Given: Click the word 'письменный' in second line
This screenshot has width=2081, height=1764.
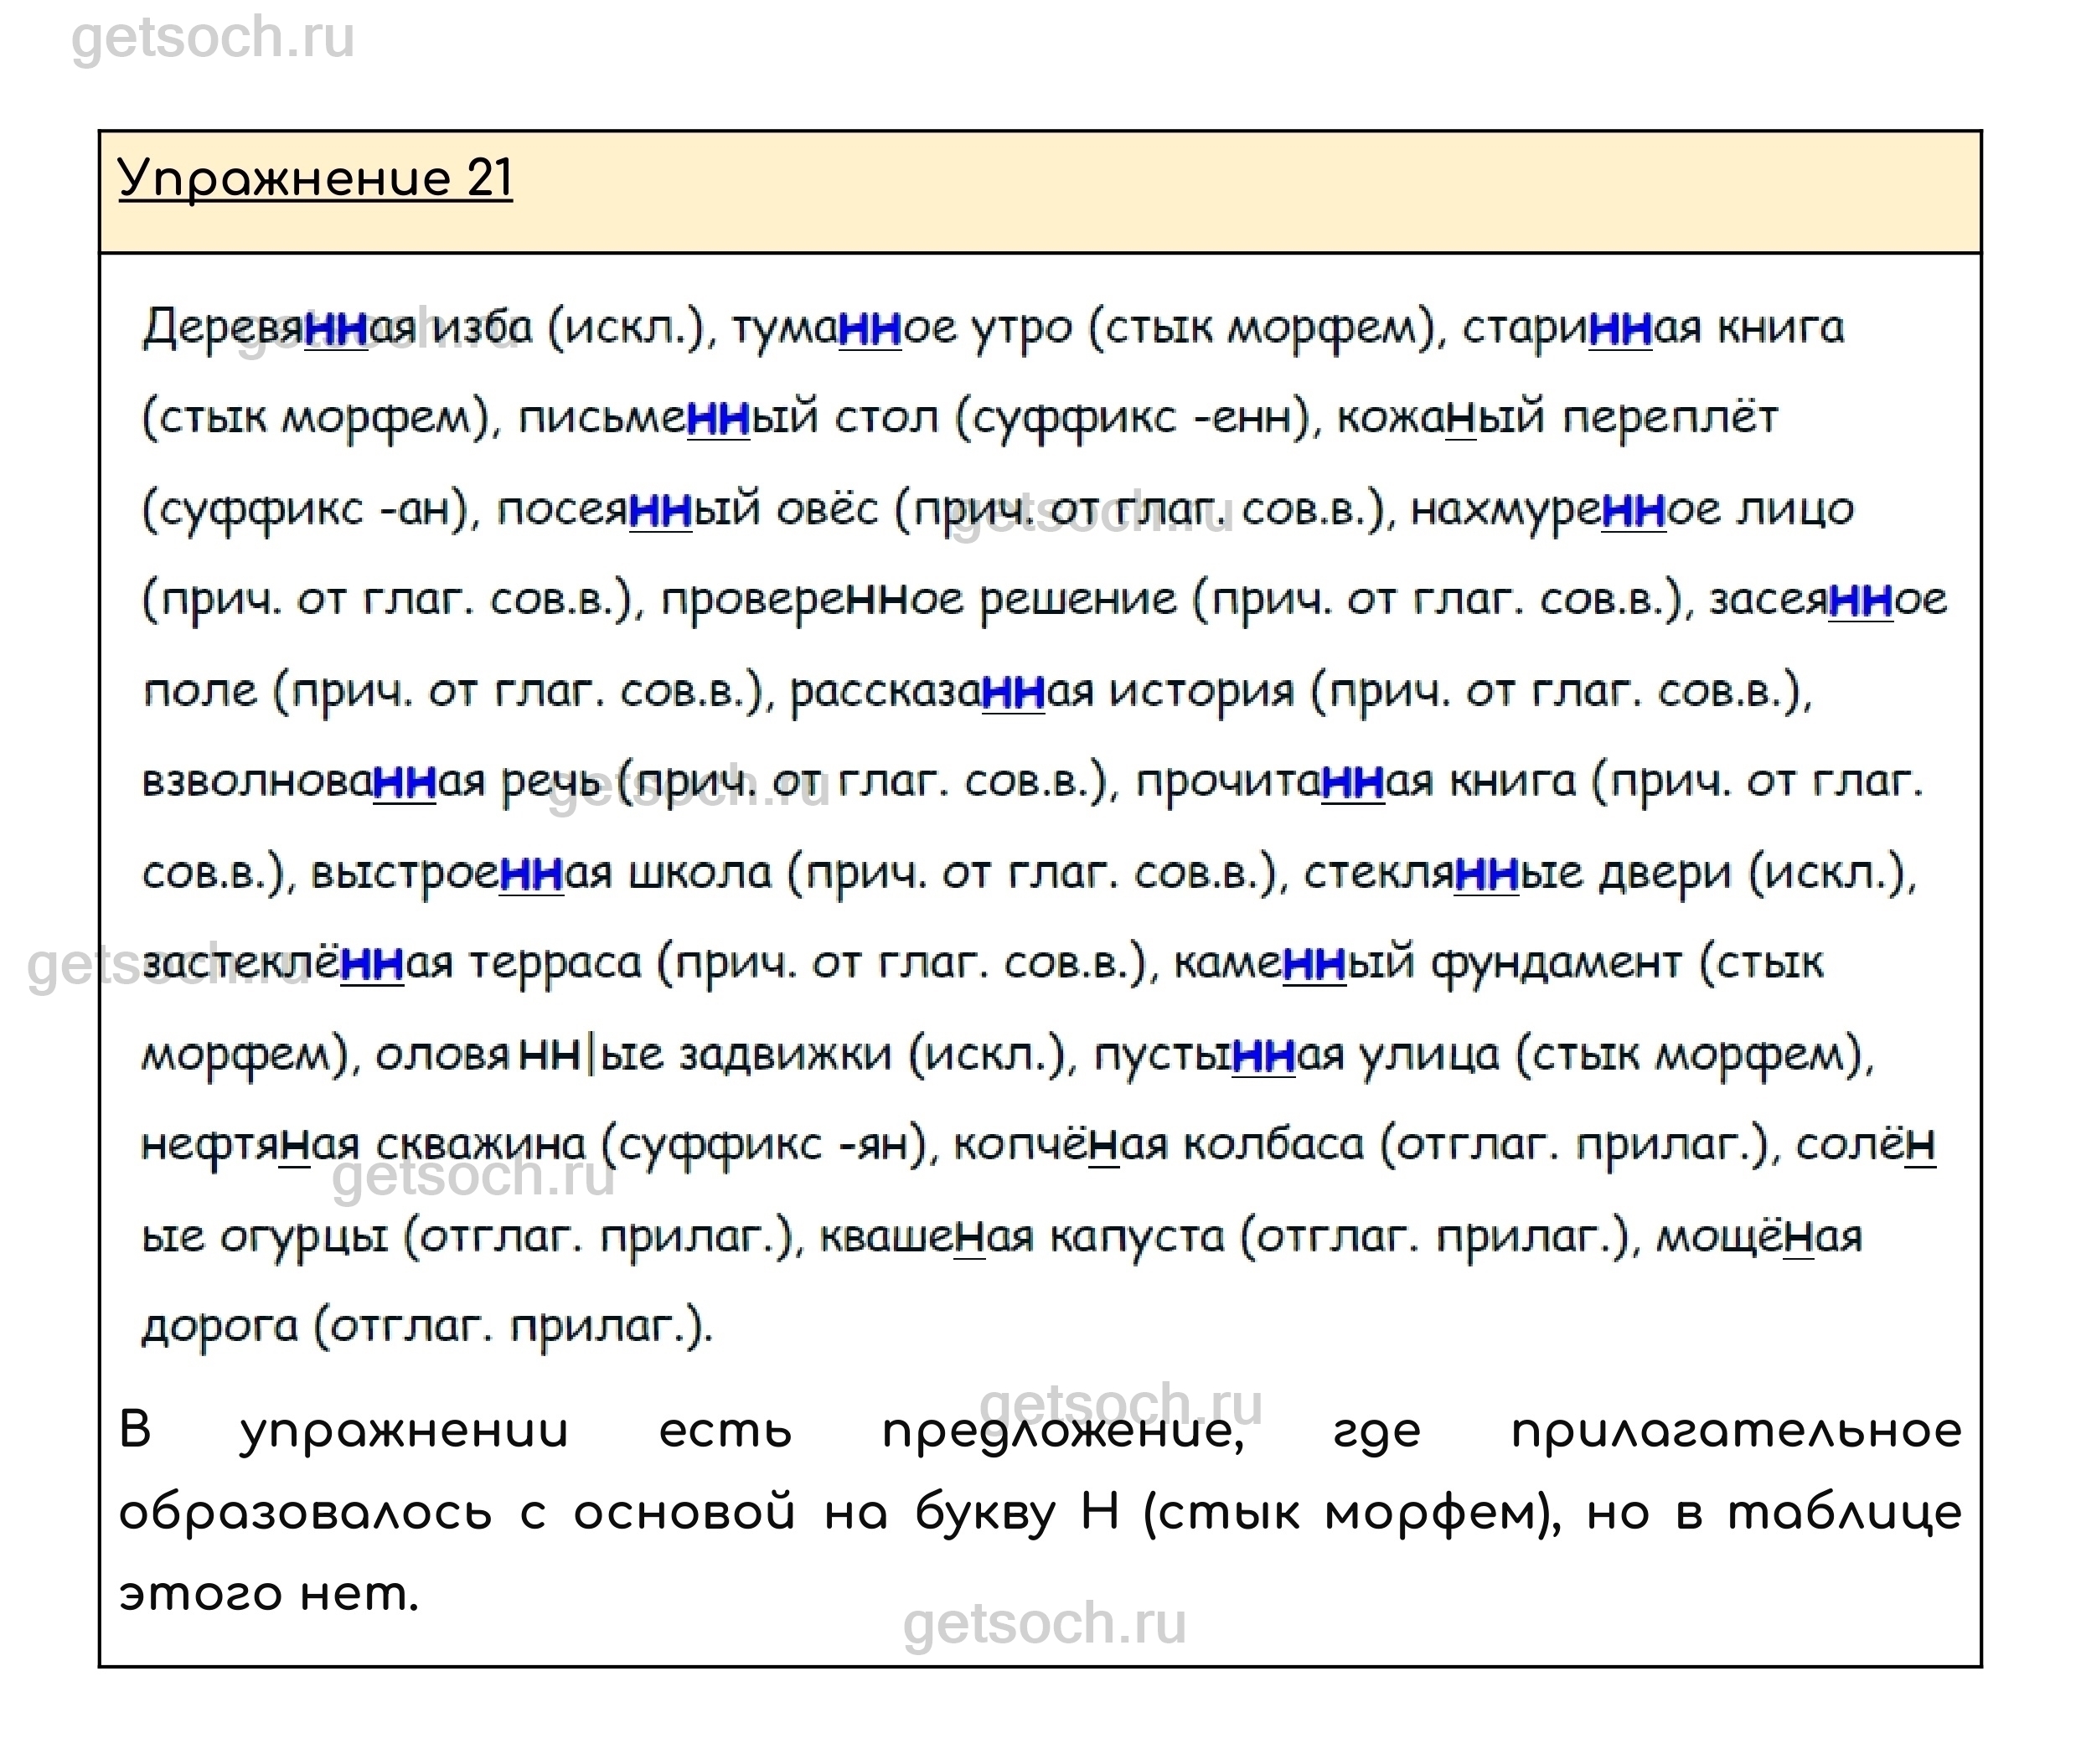Looking at the screenshot, I should point(668,418).
